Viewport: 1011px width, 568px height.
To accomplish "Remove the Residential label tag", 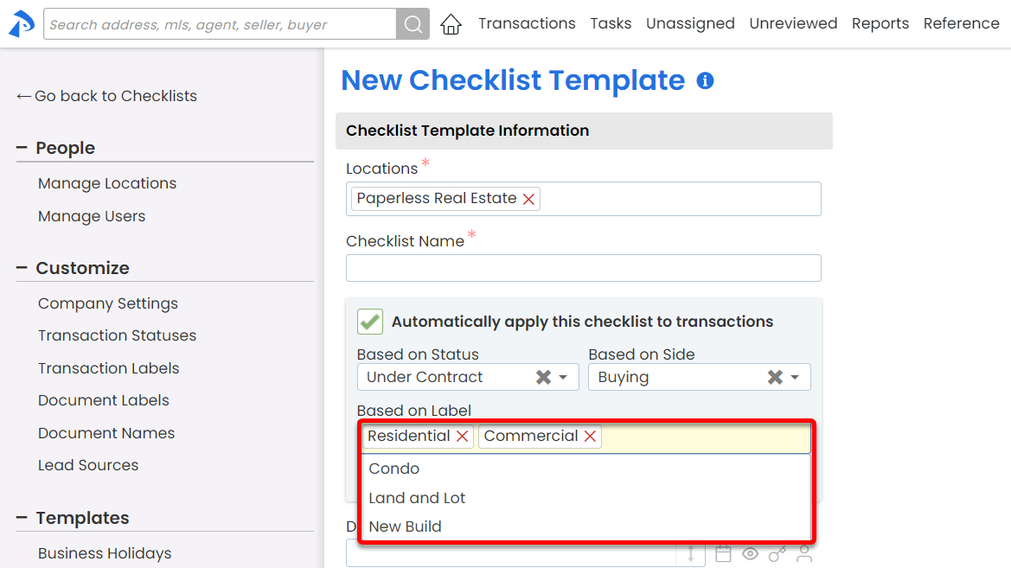I will (x=463, y=437).
